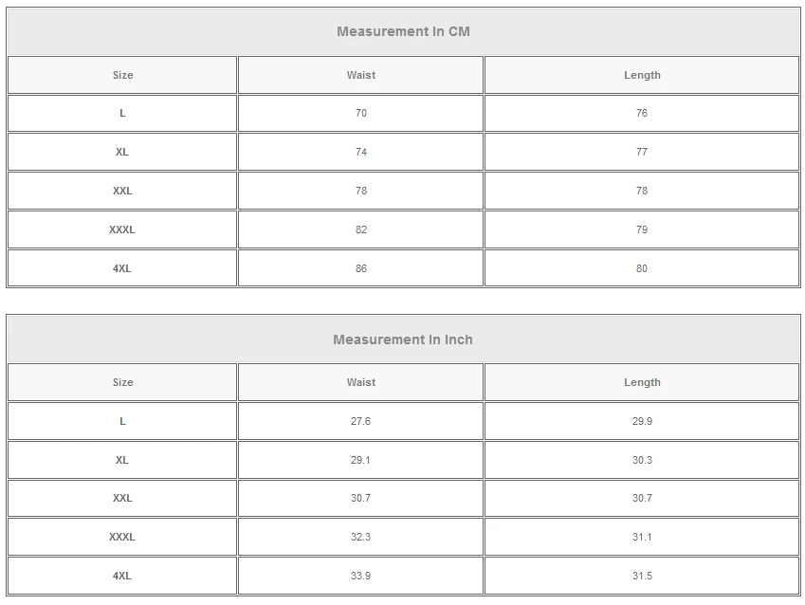
Task: Select the Waist header in CM table
Action: pos(360,75)
